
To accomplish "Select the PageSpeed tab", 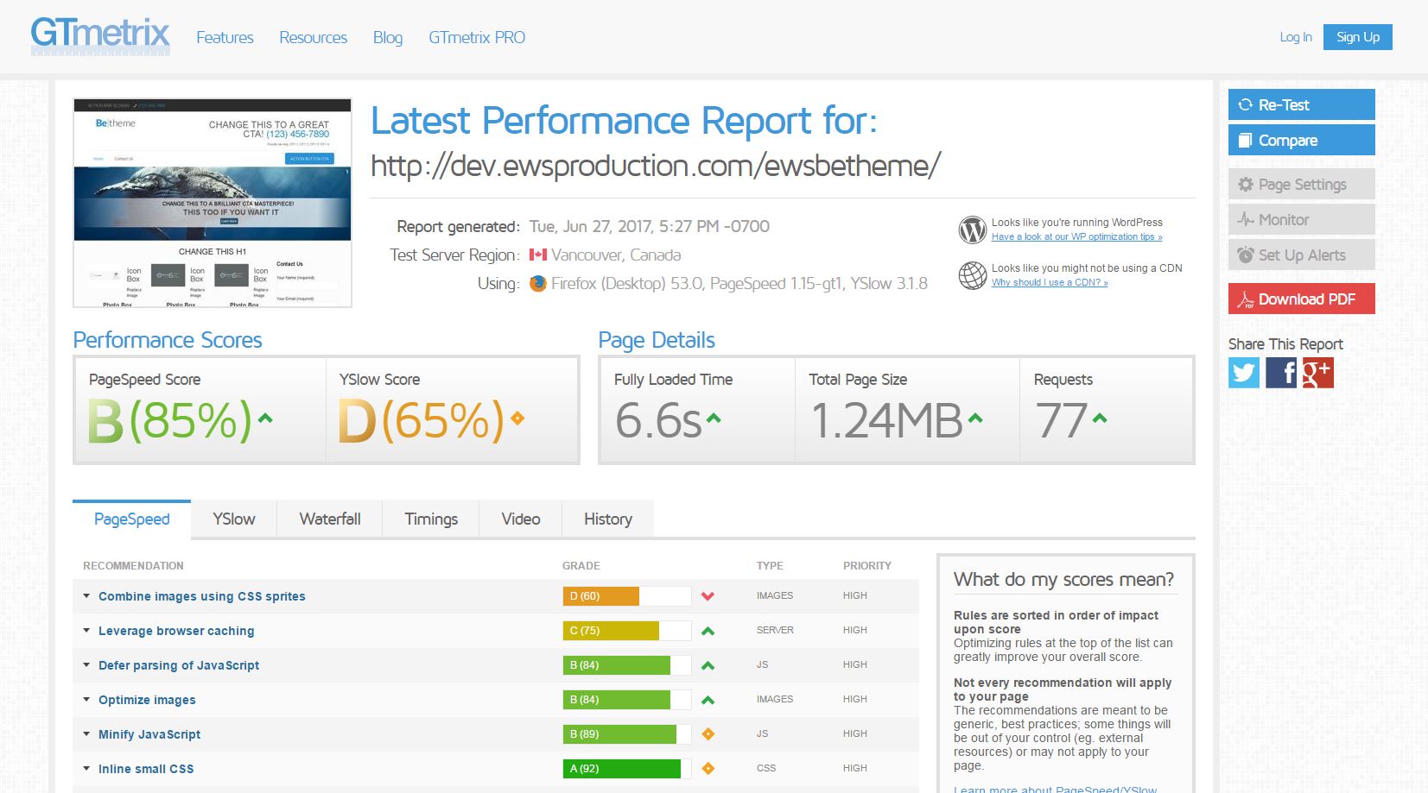I will click(131, 519).
